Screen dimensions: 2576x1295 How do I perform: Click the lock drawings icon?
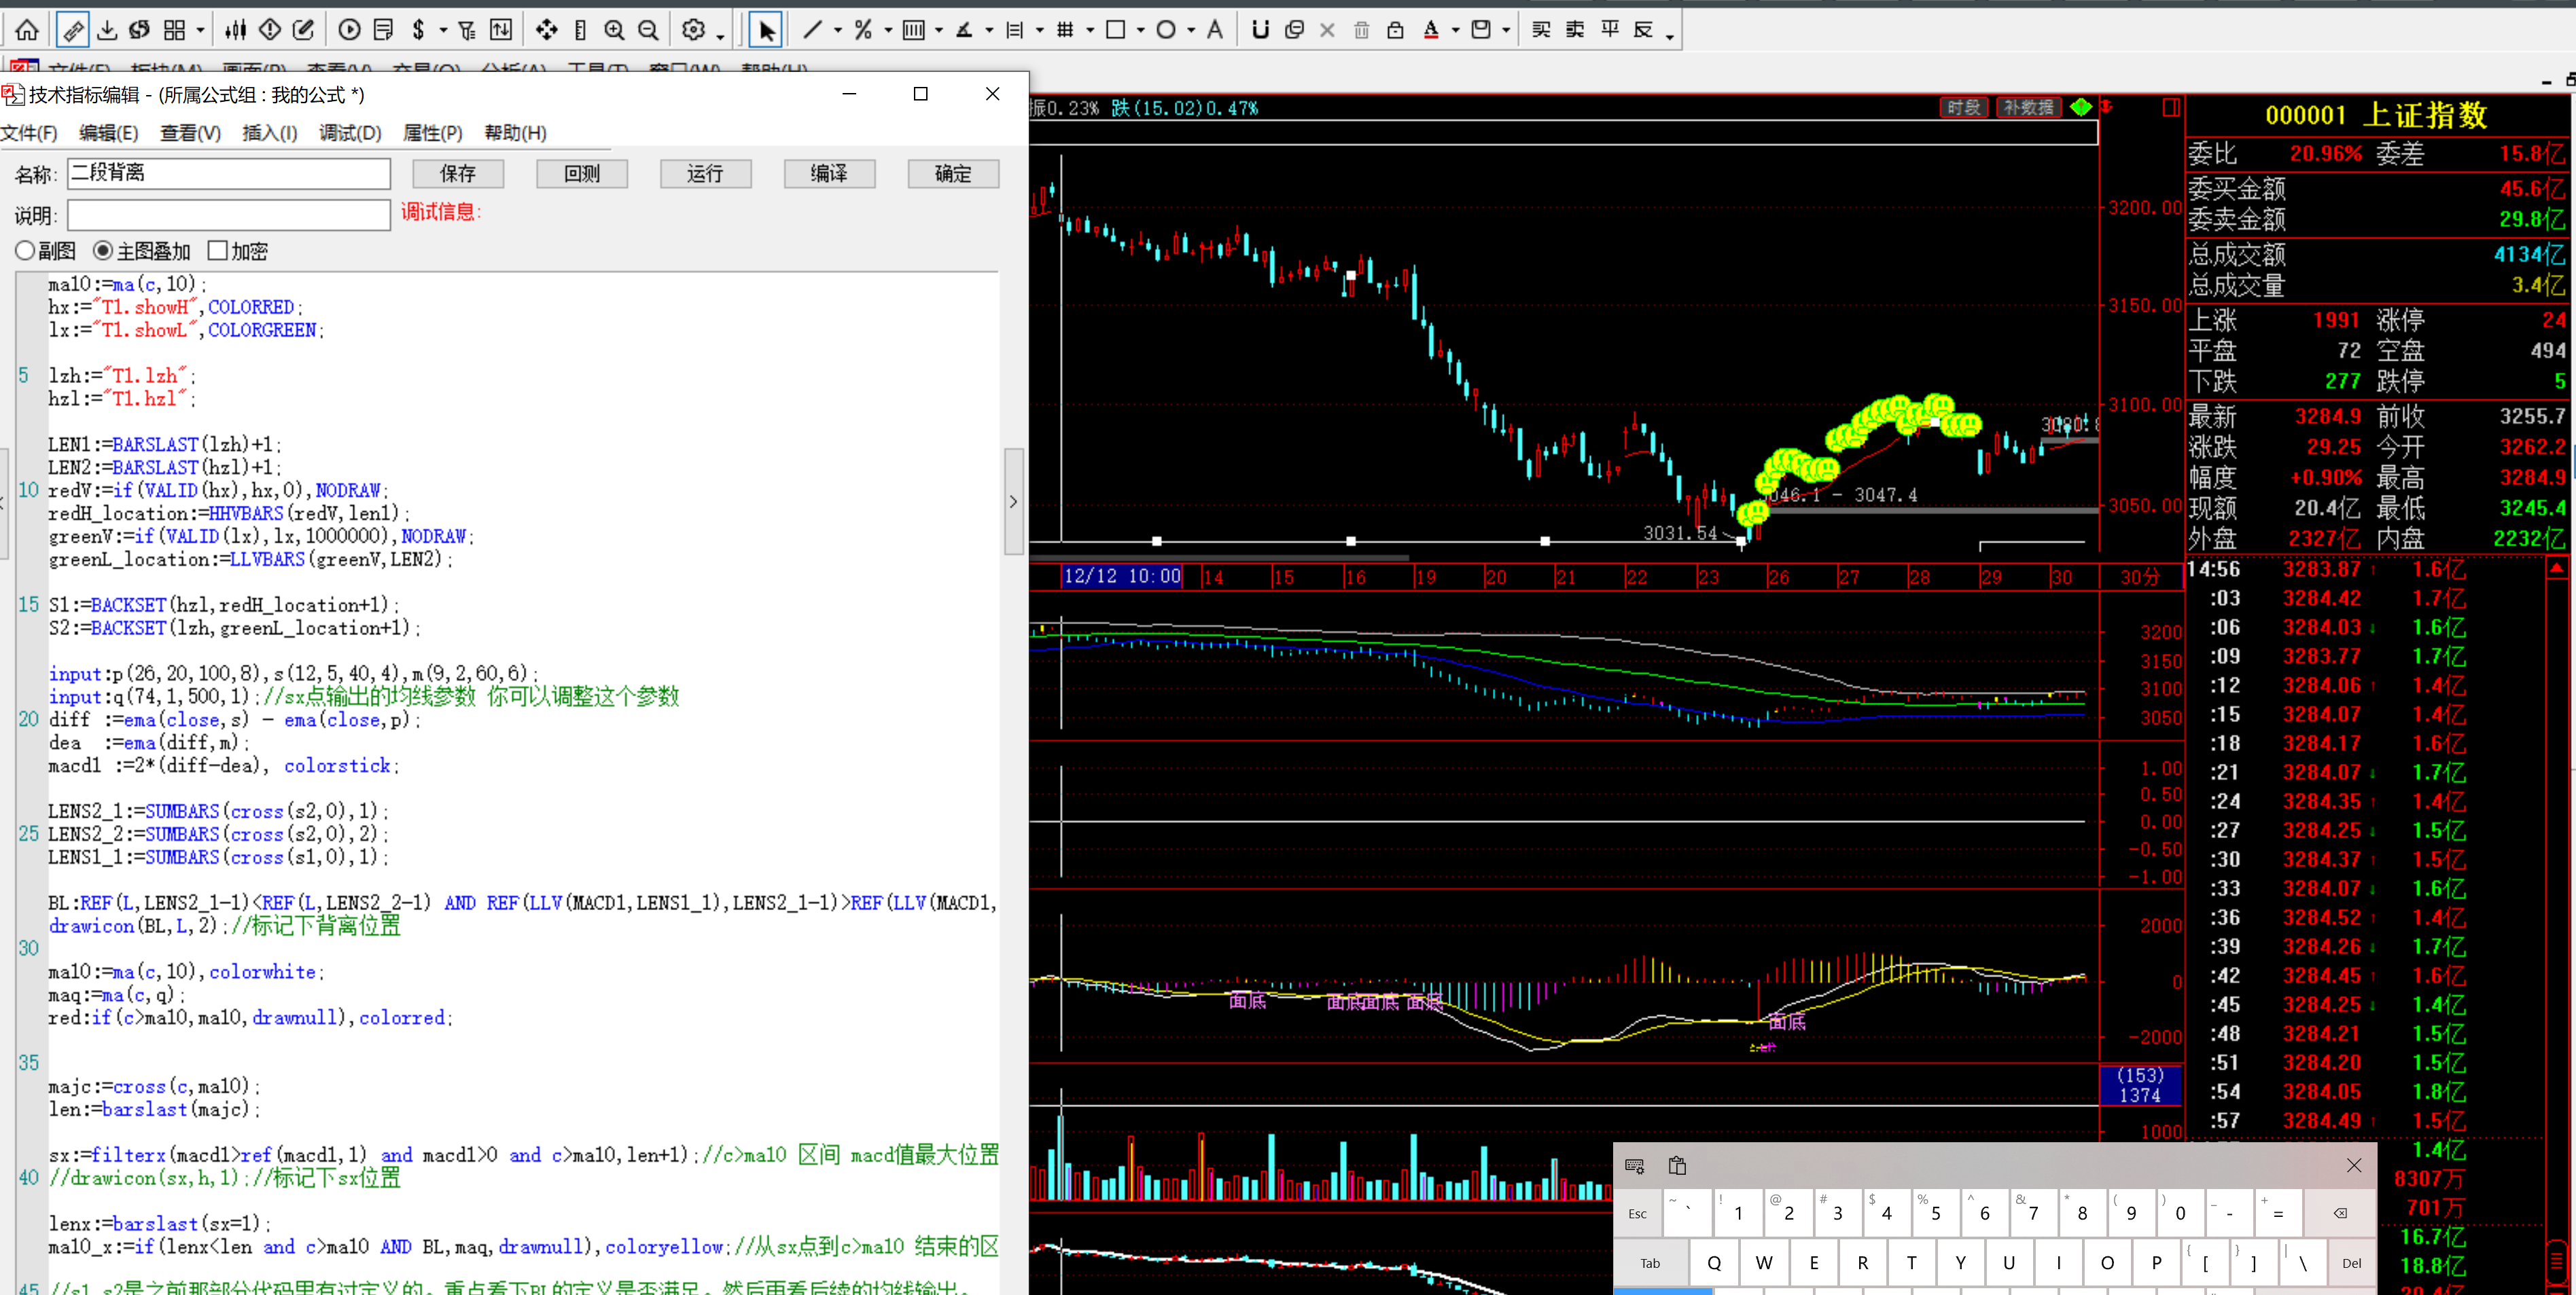(1395, 30)
